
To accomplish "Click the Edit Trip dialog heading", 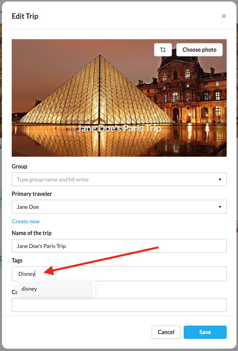I will click(25, 16).
